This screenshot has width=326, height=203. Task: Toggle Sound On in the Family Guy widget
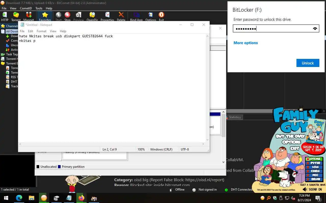pyautogui.click(x=312, y=189)
